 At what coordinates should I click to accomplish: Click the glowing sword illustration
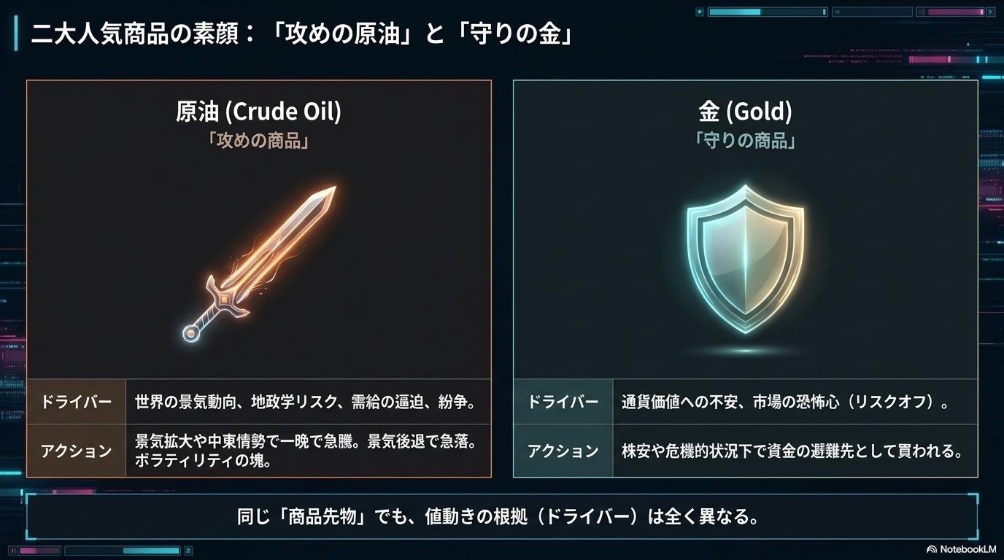(259, 264)
